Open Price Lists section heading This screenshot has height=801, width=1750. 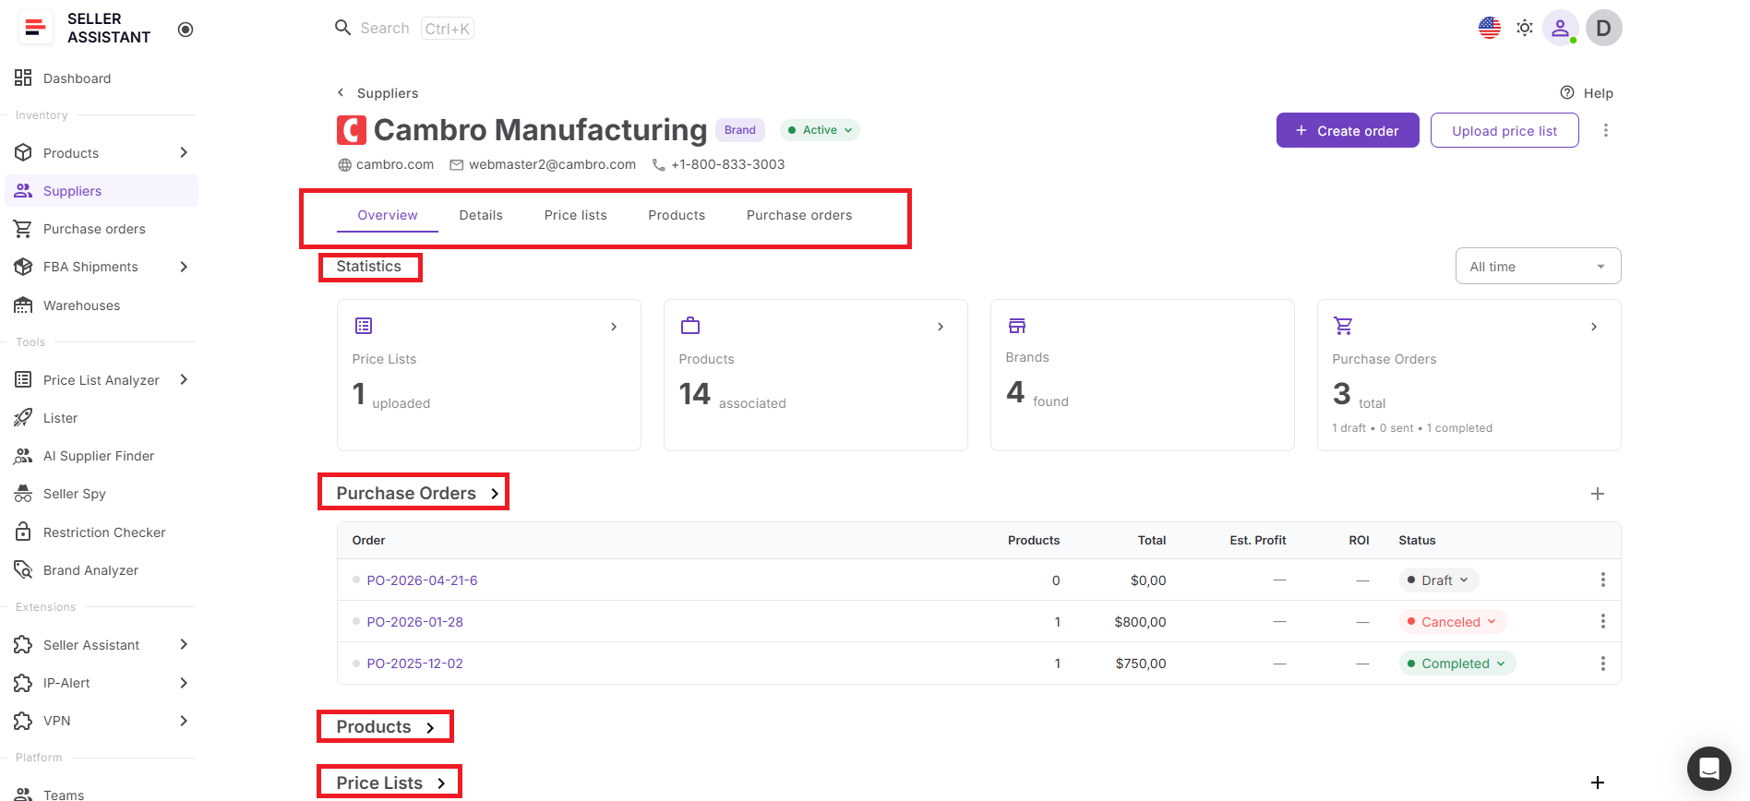391,783
